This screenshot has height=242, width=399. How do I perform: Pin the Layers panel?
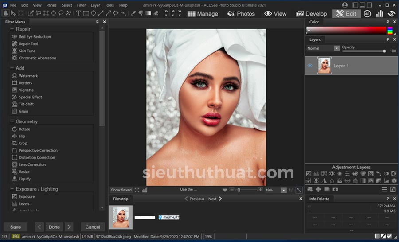(387, 39)
